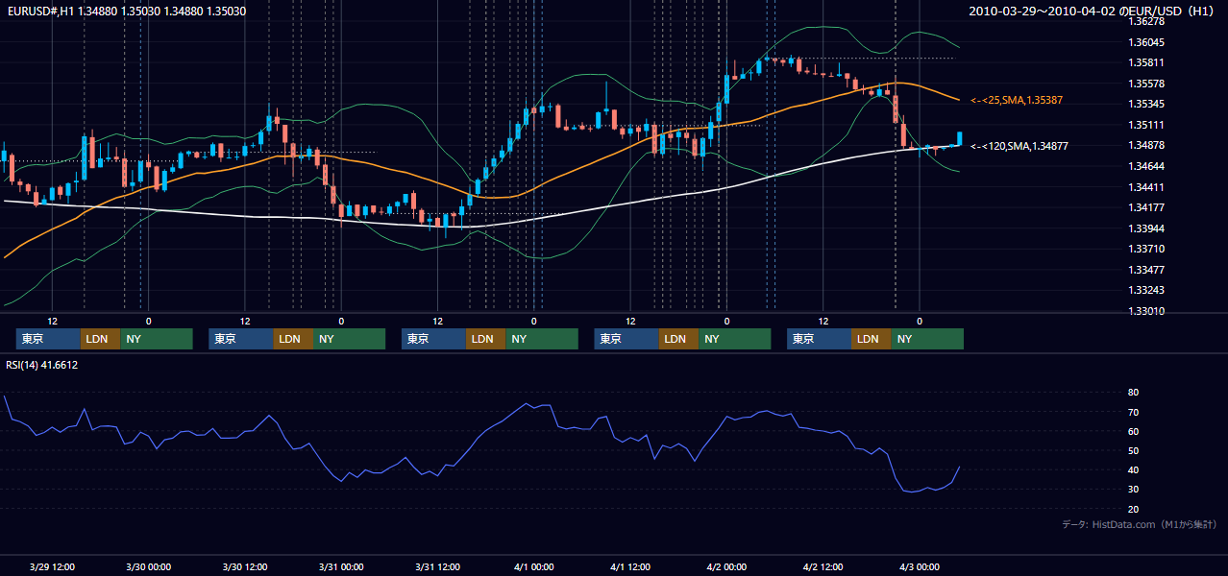Select the fourth 東京 session block from left

point(626,339)
